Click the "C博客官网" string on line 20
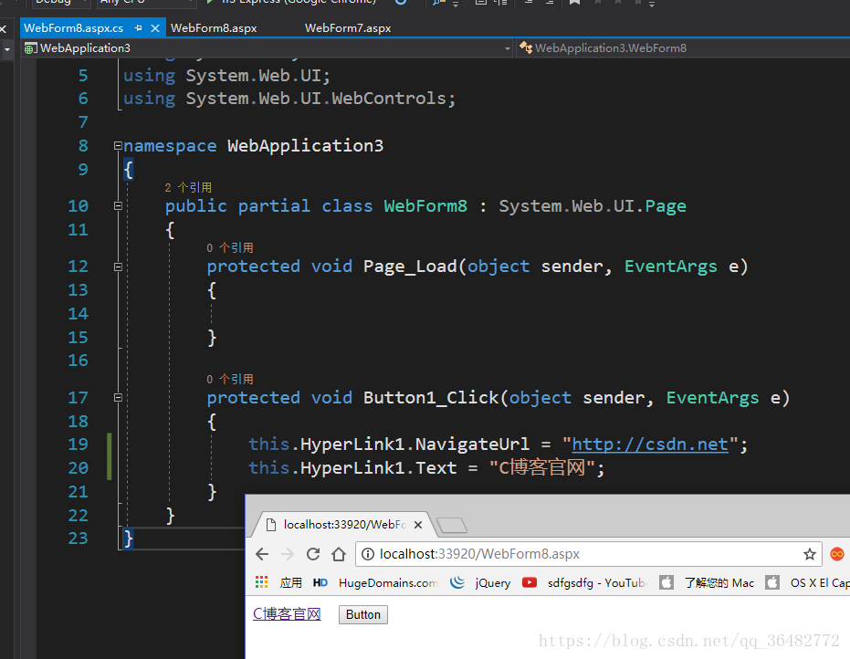Viewport: 850px width, 659px height. 542,467
